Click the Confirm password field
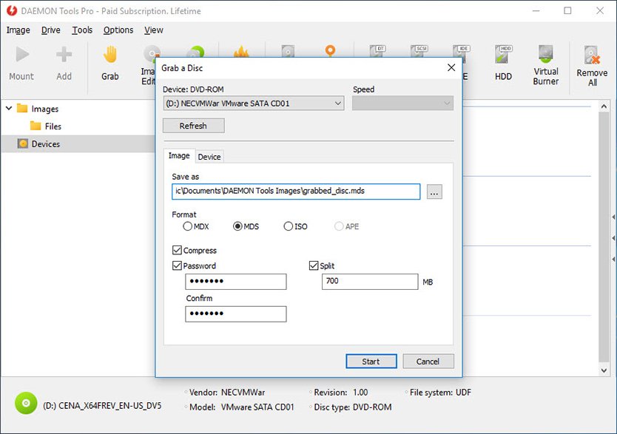 236,313
